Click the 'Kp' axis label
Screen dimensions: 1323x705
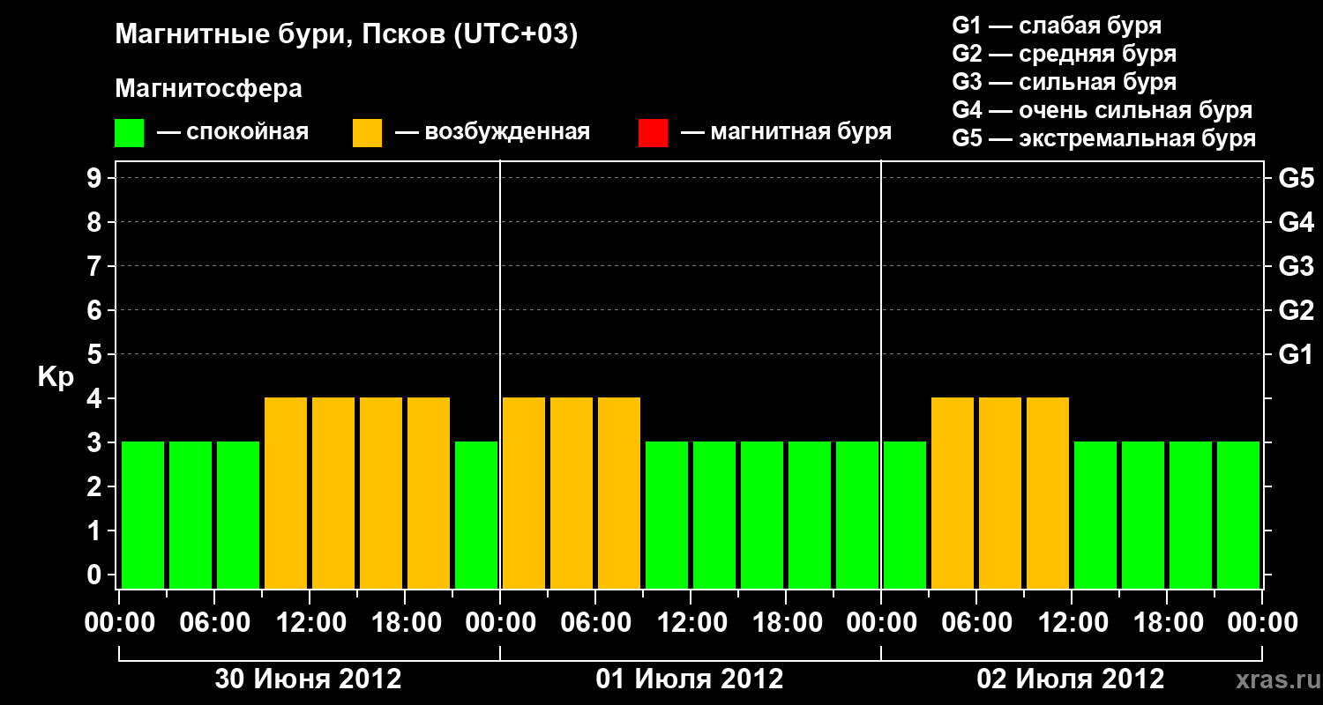(55, 377)
